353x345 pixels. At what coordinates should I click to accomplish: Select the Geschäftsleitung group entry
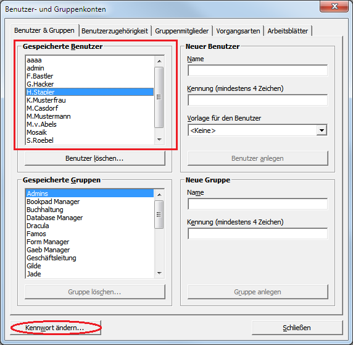90,258
